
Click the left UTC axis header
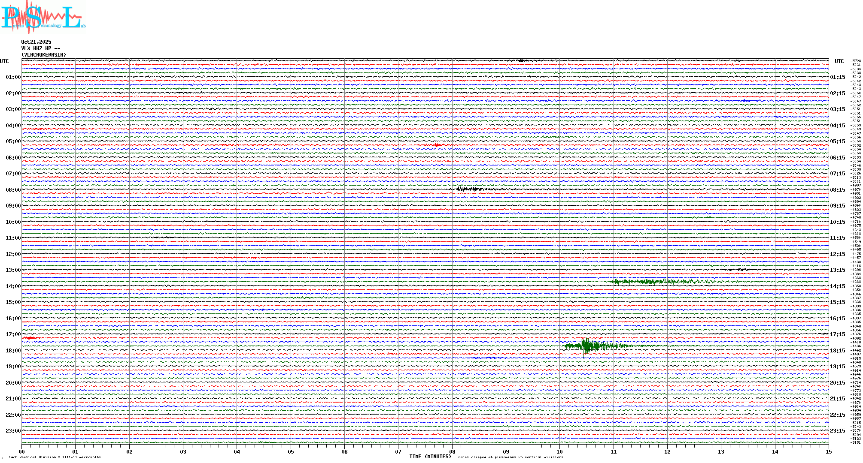4,61
